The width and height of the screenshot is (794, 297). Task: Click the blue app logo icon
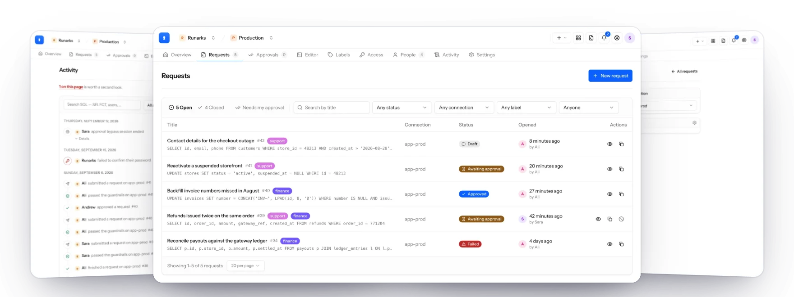[164, 38]
